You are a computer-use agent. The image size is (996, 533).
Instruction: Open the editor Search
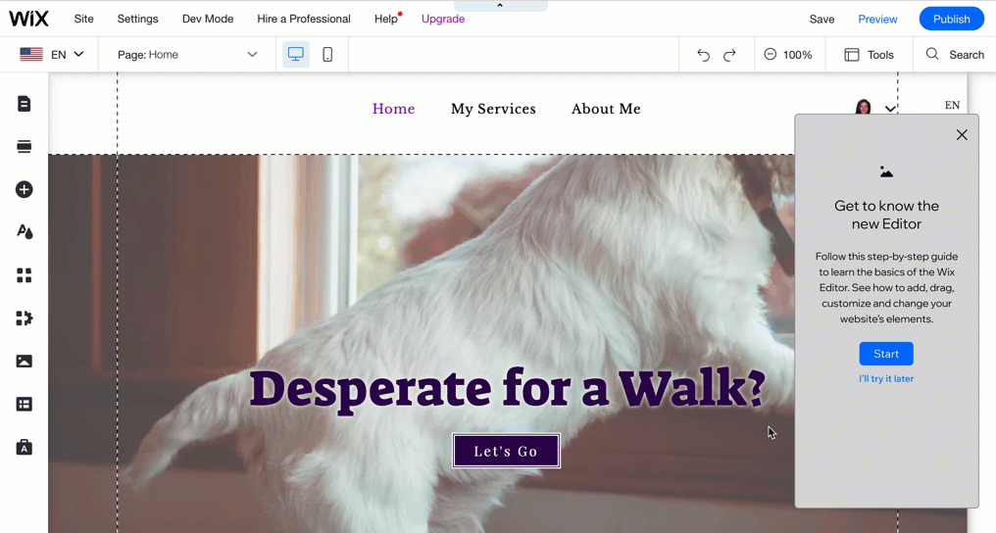(x=955, y=55)
